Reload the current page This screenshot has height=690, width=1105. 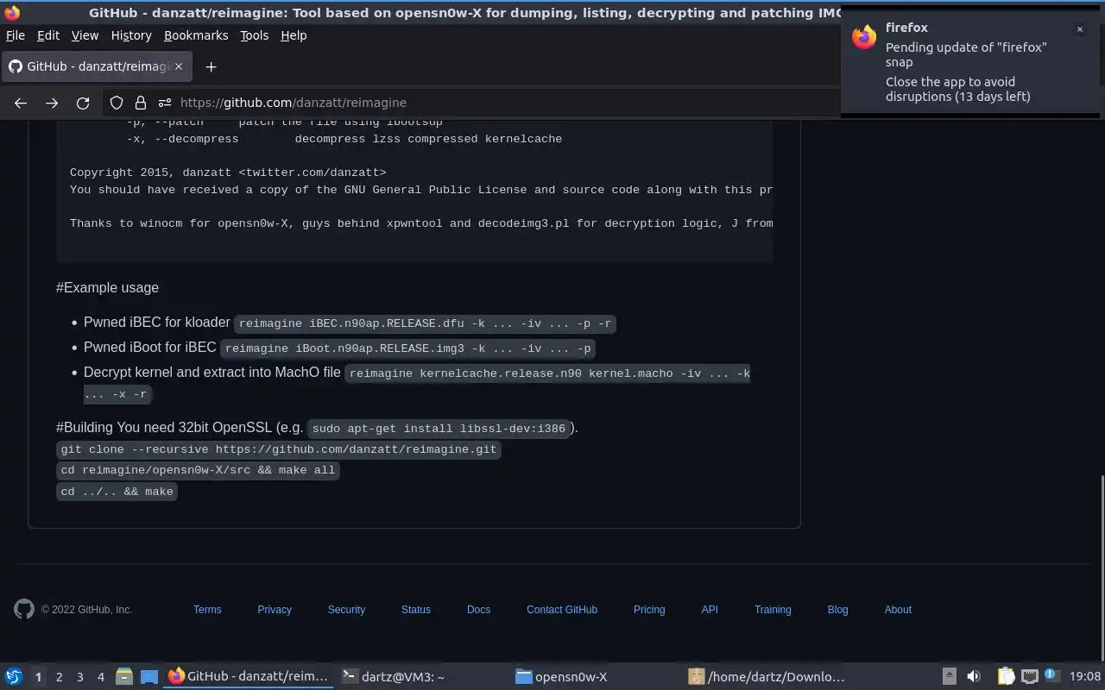(83, 103)
